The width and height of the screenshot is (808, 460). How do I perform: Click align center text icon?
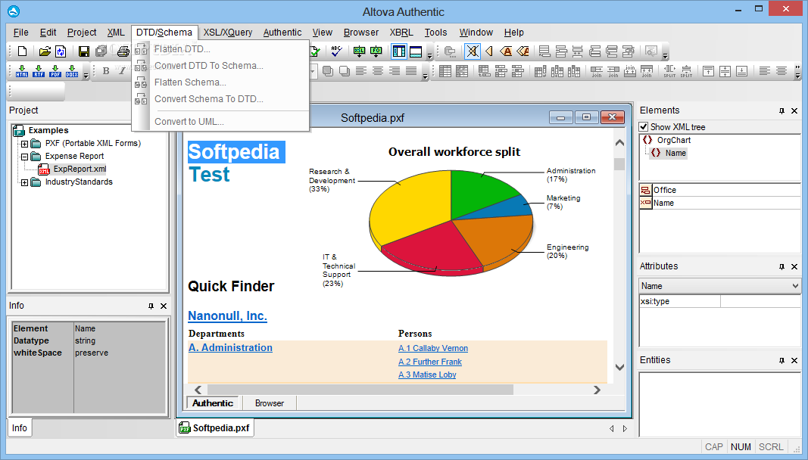point(378,71)
